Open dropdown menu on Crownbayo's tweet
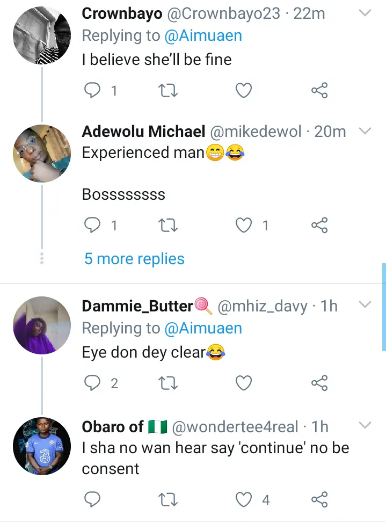Viewport: 386px width, 523px height. click(x=365, y=13)
